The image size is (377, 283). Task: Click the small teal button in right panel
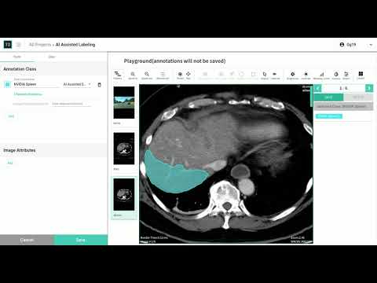pyautogui.click(x=329, y=116)
